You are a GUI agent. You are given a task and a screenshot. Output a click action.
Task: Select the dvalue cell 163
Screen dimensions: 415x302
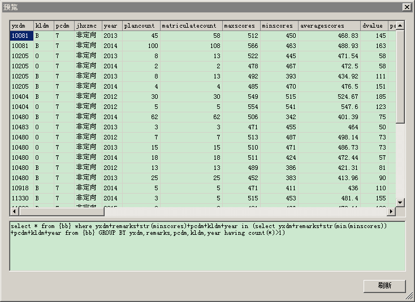374,46
